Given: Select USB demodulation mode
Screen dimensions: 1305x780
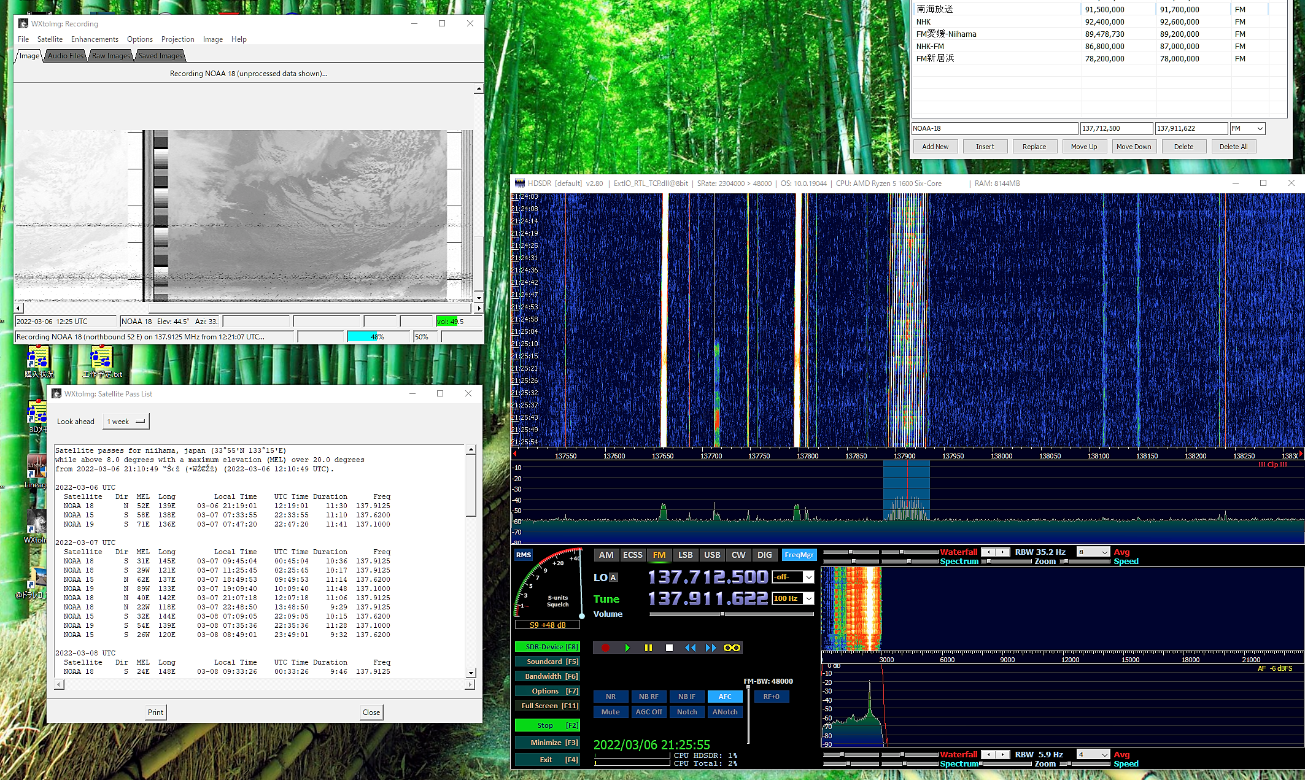Looking at the screenshot, I should (x=712, y=555).
